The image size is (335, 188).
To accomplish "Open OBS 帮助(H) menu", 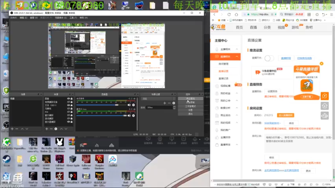I will (83, 18).
